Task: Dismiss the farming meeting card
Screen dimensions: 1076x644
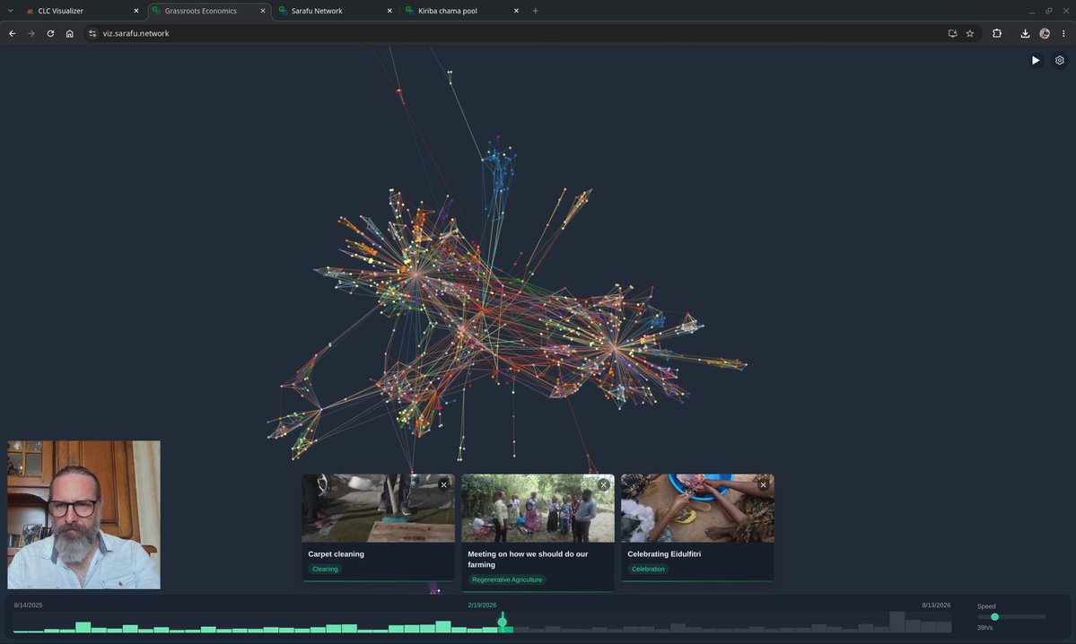Action: (603, 485)
